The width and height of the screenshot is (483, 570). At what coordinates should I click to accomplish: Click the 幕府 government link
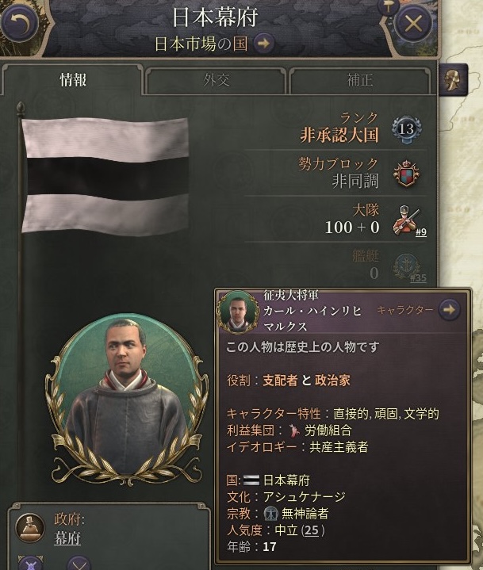click(x=67, y=538)
